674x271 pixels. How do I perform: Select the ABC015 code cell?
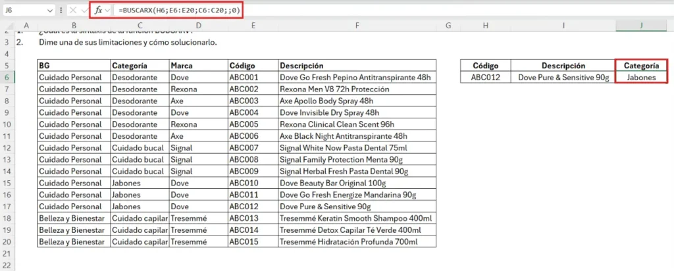coord(253,241)
